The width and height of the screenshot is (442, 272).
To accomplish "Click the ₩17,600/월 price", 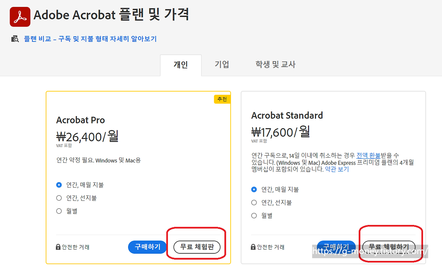I will click(x=281, y=132).
